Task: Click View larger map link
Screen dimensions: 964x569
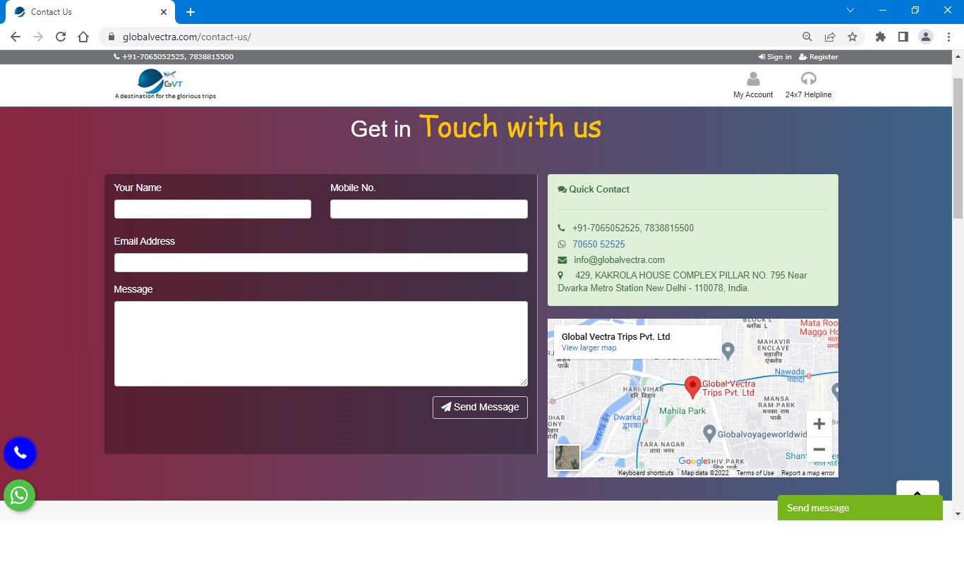Action: click(589, 348)
